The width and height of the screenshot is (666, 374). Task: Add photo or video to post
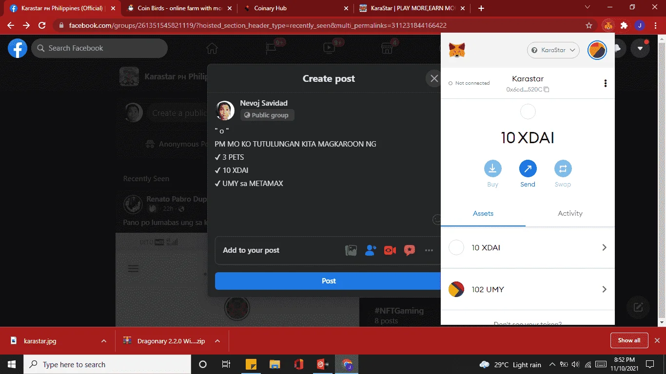click(351, 250)
